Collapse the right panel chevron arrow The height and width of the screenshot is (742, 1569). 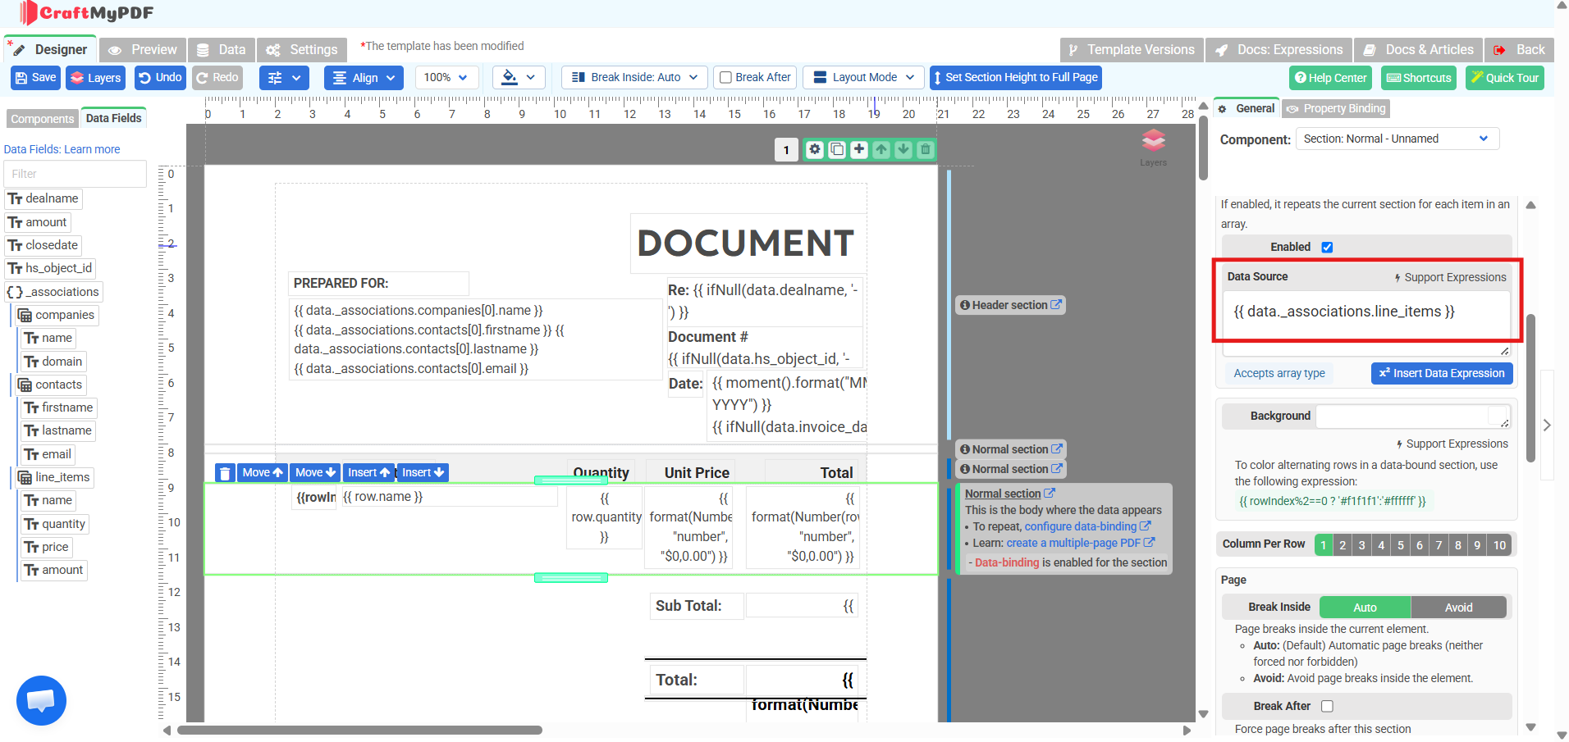[x=1547, y=425]
